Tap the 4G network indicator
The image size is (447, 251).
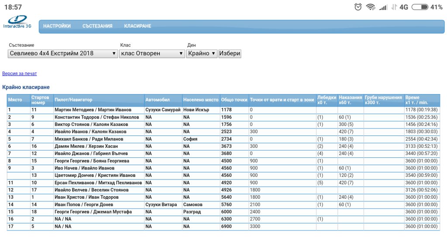tap(404, 7)
